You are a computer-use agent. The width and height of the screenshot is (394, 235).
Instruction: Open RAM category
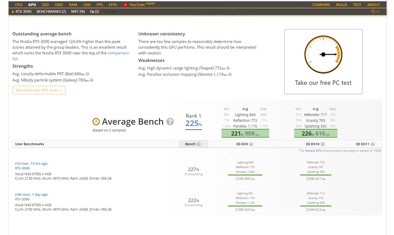(x=73, y=4)
